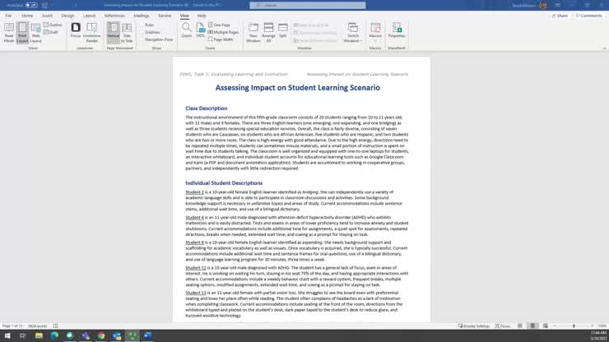Open the Immersive Reader
The image size is (609, 342).
pyautogui.click(x=92, y=32)
